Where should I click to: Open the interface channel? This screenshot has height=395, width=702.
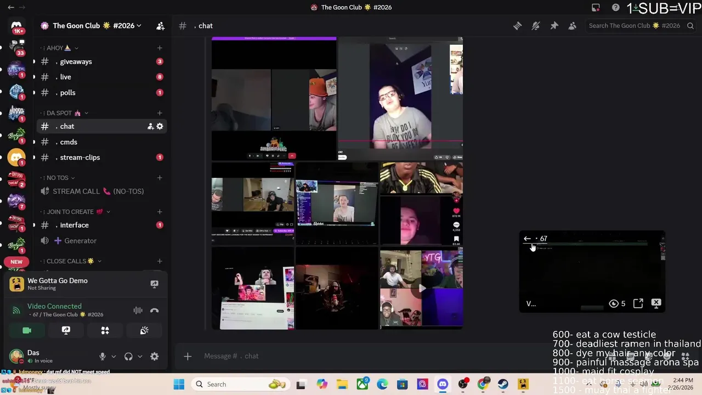coord(101,225)
